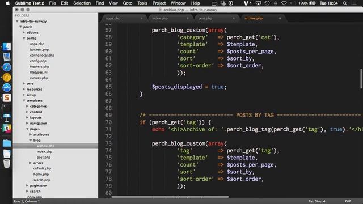This screenshot has height=204, width=363.
Task: Open the Apple menu
Action: pyautogui.click(x=7, y=3)
